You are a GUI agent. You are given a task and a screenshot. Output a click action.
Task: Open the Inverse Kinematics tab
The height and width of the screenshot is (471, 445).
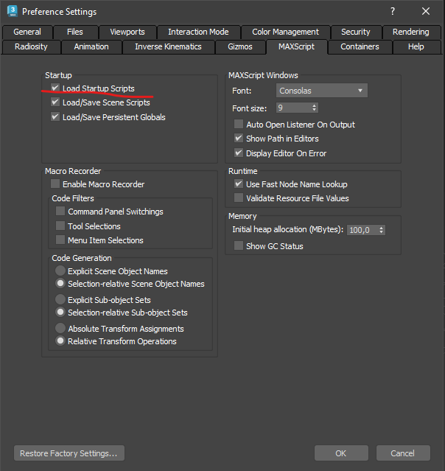[x=168, y=47]
